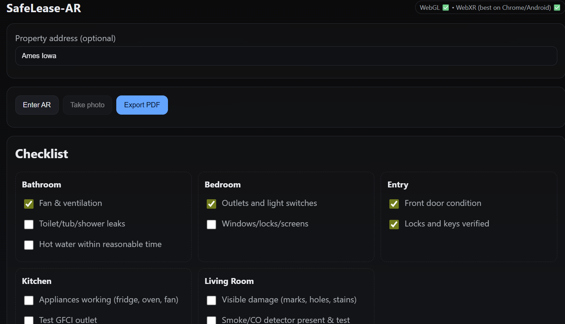Uncheck Locks and keys verified

[x=394, y=224]
